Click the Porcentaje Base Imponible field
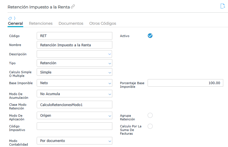Image resolution: width=228 pixels, height=147 pixels. pos(185,83)
